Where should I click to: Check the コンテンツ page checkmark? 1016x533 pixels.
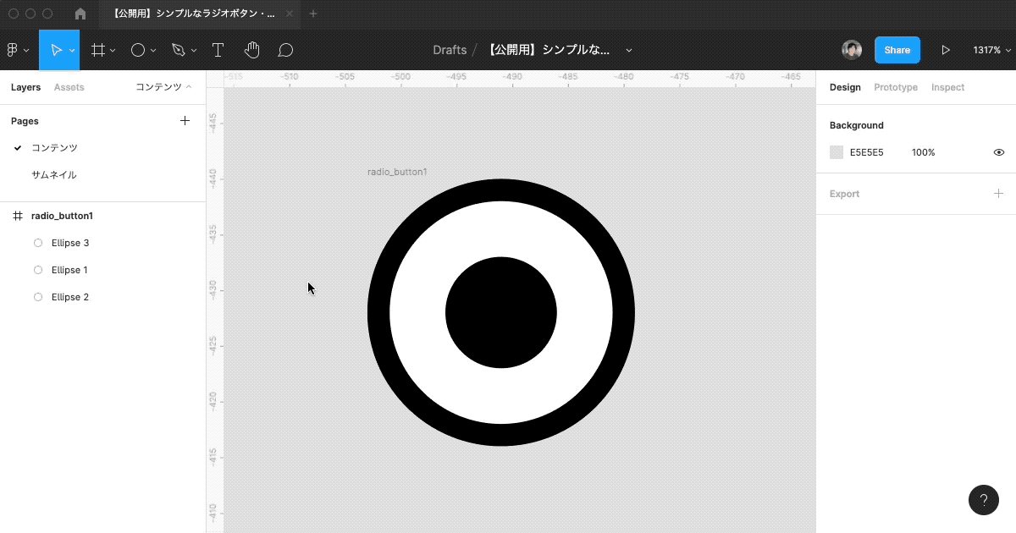[x=18, y=146]
